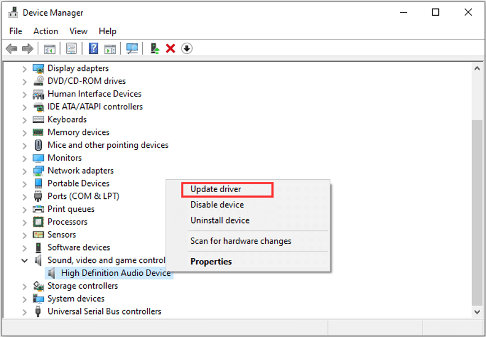The image size is (486, 337).
Task: Click the Software devices category icon
Action: [x=38, y=248]
